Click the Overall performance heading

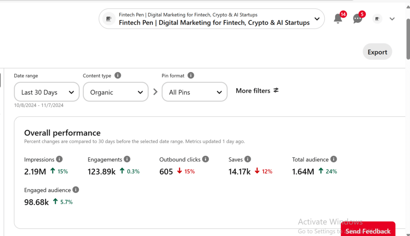tap(62, 133)
